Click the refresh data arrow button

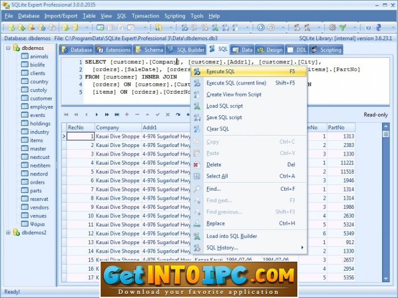pos(178,115)
